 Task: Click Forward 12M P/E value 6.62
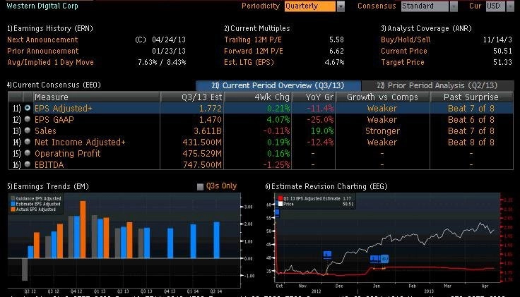[x=336, y=51]
